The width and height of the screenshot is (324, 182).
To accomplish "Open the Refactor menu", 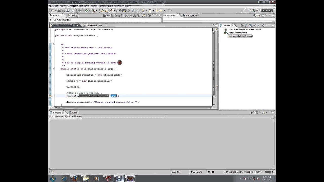I will [74, 6].
